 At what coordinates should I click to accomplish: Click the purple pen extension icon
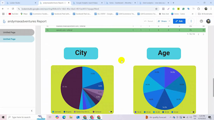tap(168, 9)
